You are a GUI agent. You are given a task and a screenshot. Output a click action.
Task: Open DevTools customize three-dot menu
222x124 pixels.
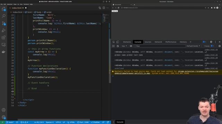tap(215, 42)
